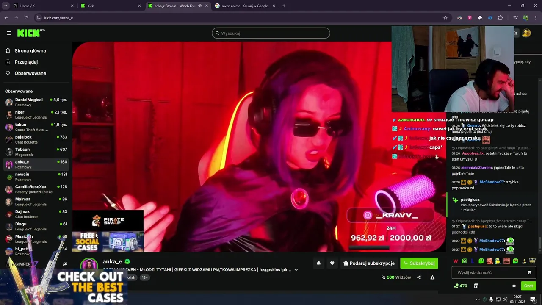The image size is (542, 305).
Task: Insert the blue L emote
Action: coord(473,261)
